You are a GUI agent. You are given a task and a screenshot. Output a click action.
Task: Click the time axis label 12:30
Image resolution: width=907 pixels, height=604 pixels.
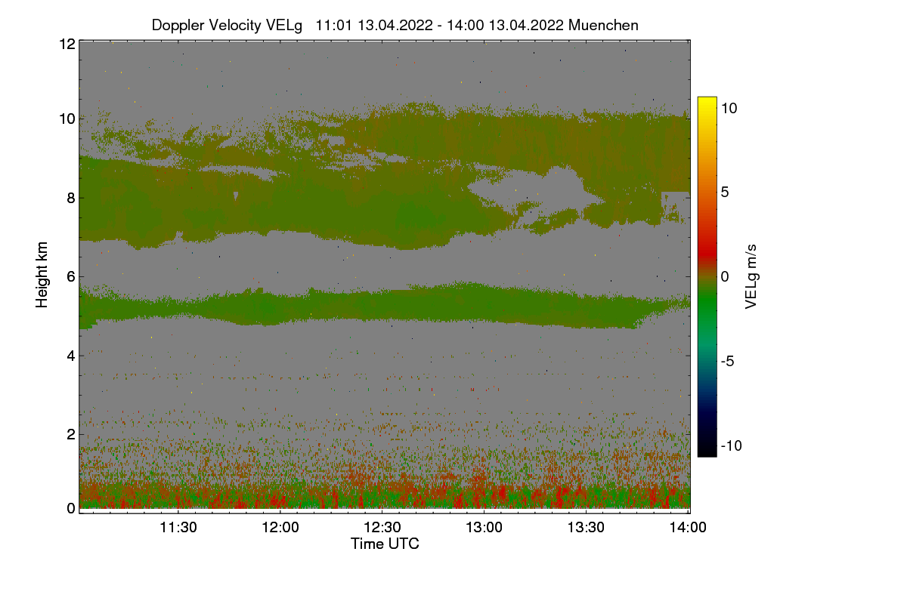[x=382, y=528]
